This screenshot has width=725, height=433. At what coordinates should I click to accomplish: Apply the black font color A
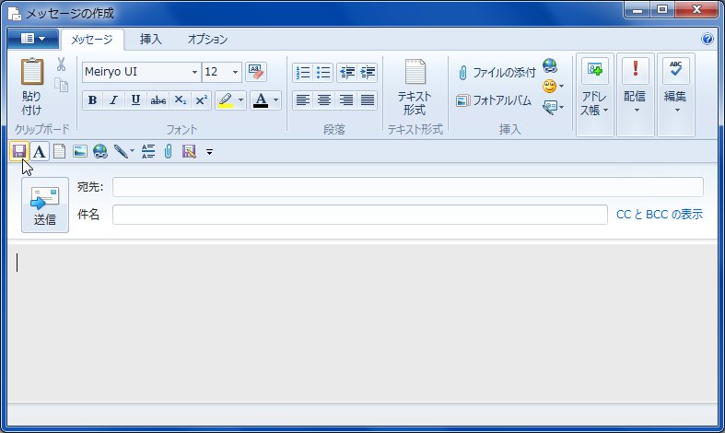tap(261, 99)
